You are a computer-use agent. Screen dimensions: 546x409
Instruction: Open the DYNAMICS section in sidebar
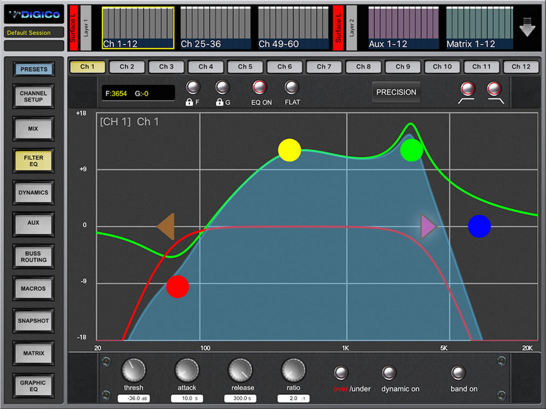(33, 192)
